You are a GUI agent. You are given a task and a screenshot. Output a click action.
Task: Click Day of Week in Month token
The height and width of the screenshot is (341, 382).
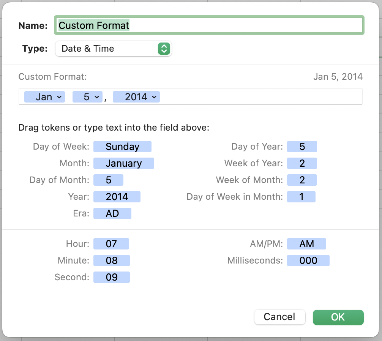(x=301, y=197)
